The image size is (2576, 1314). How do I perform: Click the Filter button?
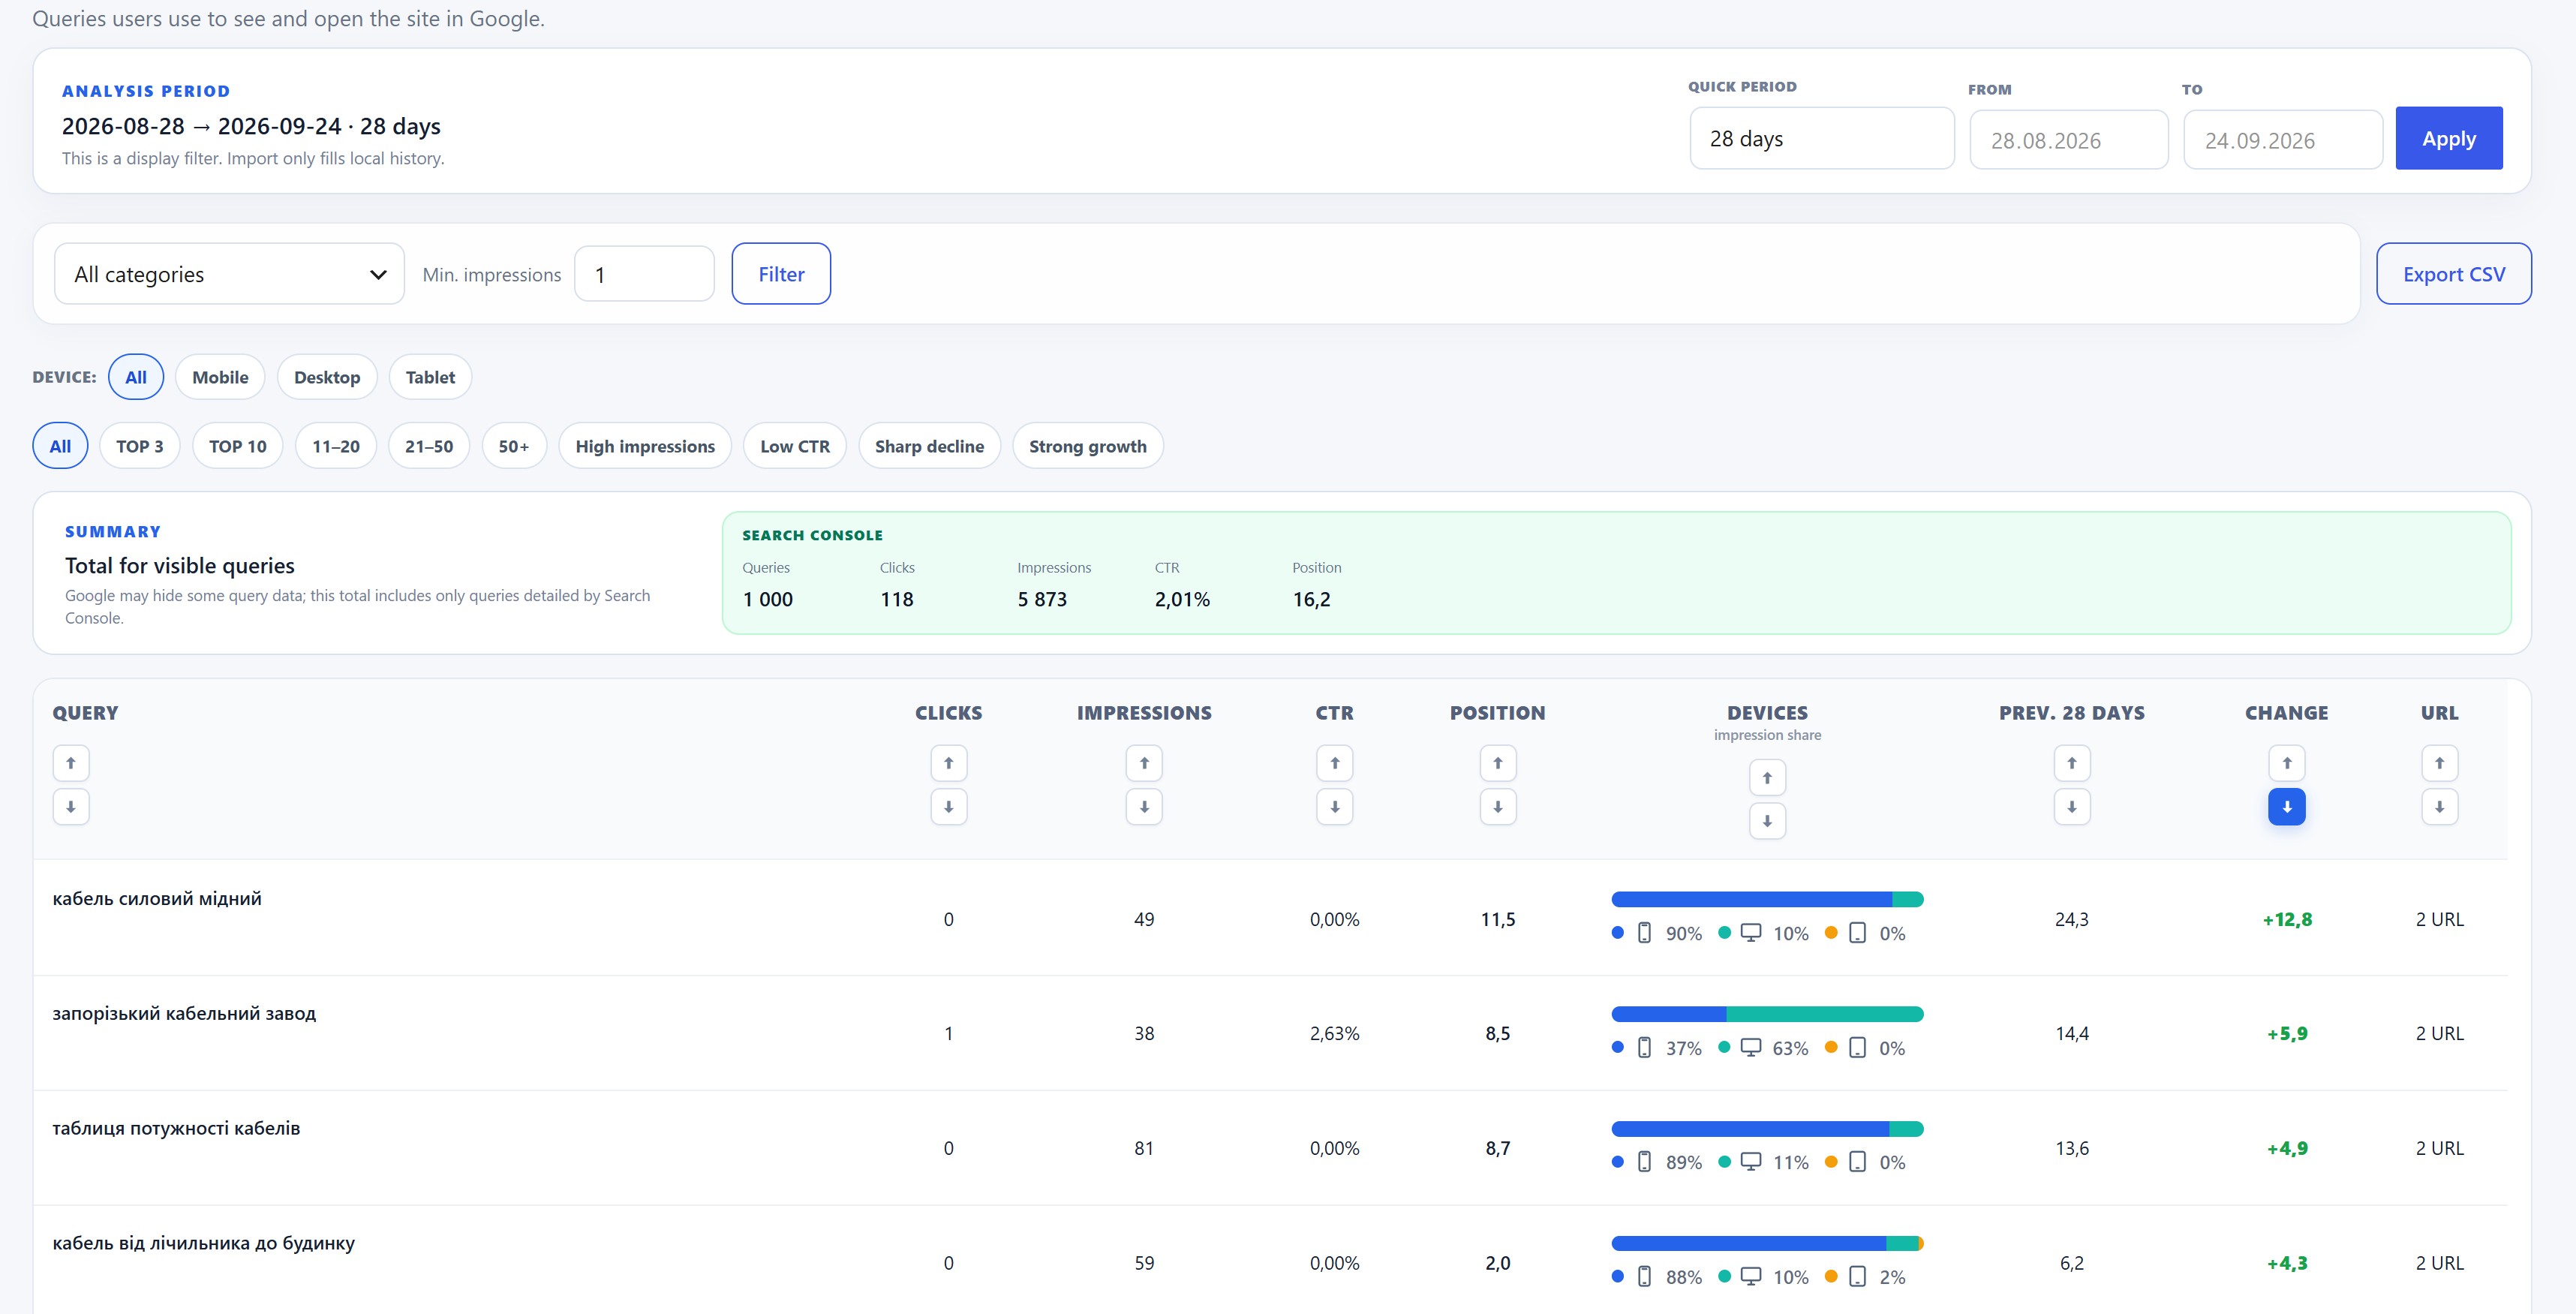point(781,274)
